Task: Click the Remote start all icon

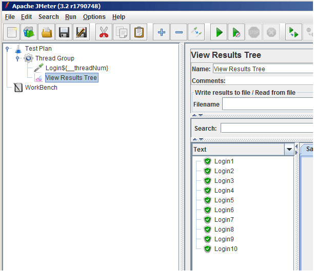Action: (x=294, y=32)
